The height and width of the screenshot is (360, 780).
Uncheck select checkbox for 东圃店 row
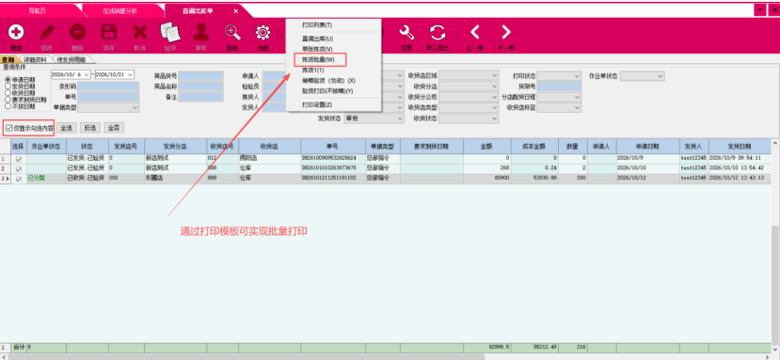pyautogui.click(x=19, y=179)
